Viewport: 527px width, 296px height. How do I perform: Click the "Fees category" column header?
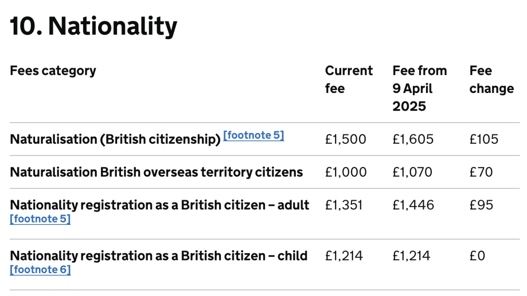pos(53,71)
